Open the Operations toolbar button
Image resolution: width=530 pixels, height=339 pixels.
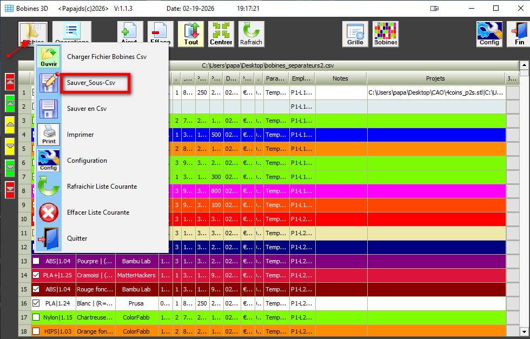click(x=71, y=32)
